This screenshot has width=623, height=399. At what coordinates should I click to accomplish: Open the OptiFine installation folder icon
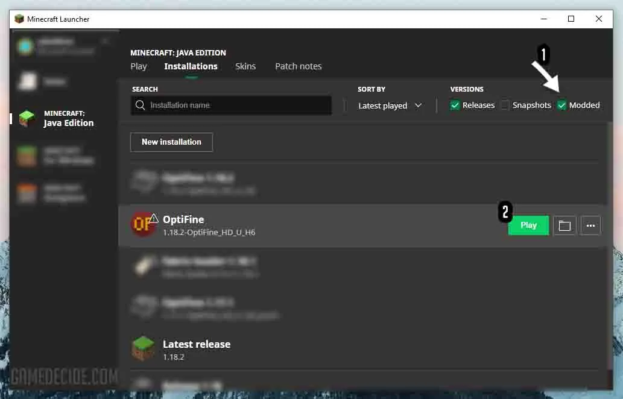[564, 225]
